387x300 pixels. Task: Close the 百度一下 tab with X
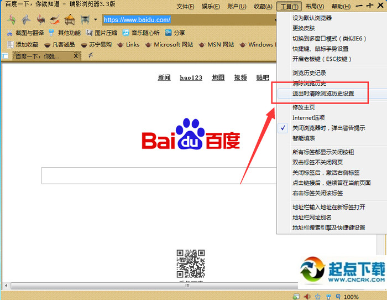77,56
